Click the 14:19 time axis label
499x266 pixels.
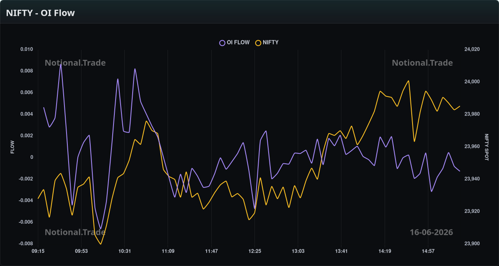(384, 251)
